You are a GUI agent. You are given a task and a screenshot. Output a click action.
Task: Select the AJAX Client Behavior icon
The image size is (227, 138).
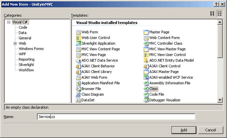click(78, 66)
